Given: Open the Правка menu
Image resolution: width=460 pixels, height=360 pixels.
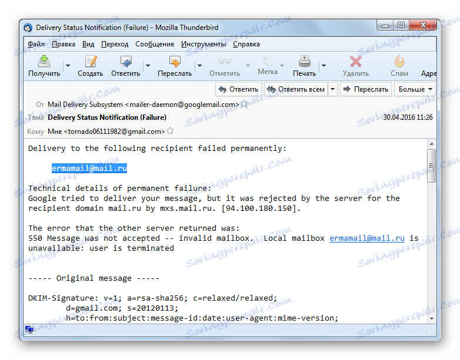Looking at the screenshot, I should tap(64, 44).
